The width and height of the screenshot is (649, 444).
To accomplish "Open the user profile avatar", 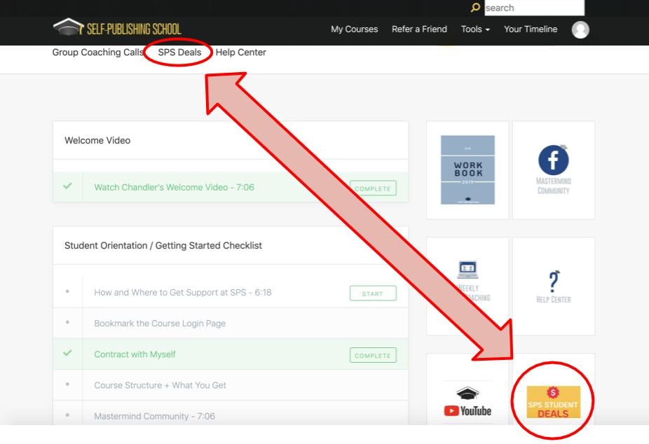I will tap(580, 29).
